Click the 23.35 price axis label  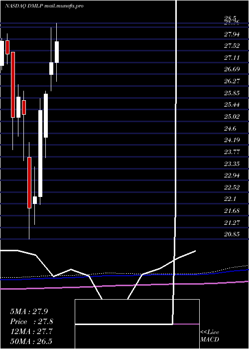pos(232,164)
